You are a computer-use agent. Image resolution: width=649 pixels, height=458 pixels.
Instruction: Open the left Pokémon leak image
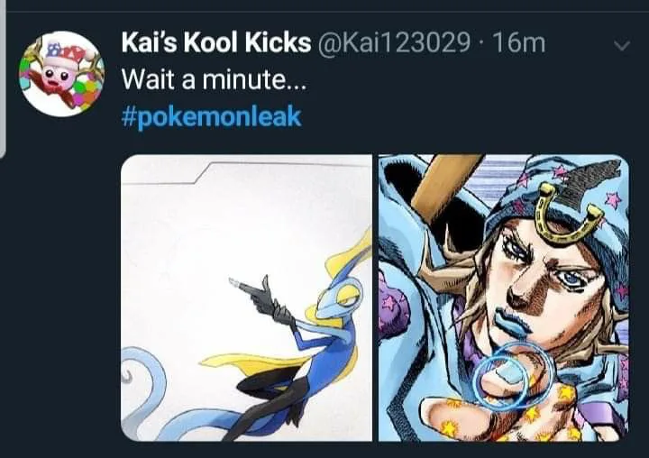point(247,298)
